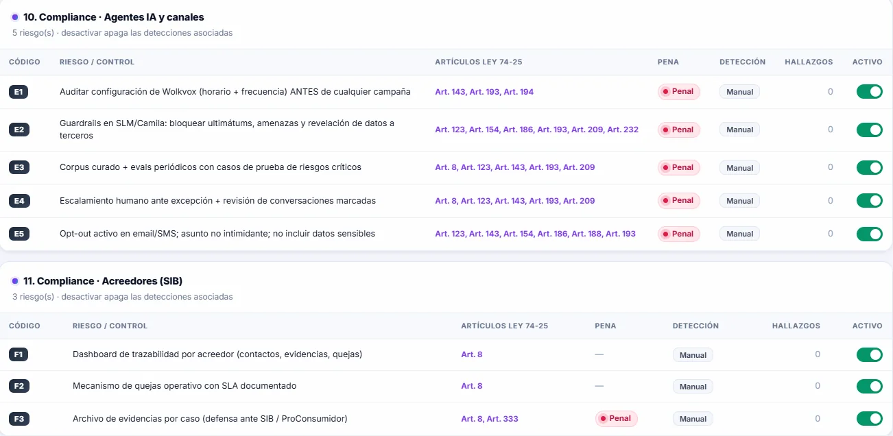Image resolution: width=893 pixels, height=436 pixels.
Task: Click the hallazgos count 0 in row F3
Action: point(818,418)
